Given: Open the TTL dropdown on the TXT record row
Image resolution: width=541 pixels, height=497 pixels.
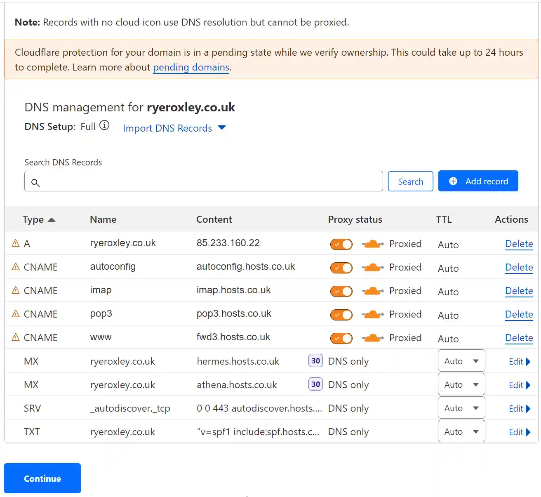Looking at the screenshot, I should pos(461,431).
